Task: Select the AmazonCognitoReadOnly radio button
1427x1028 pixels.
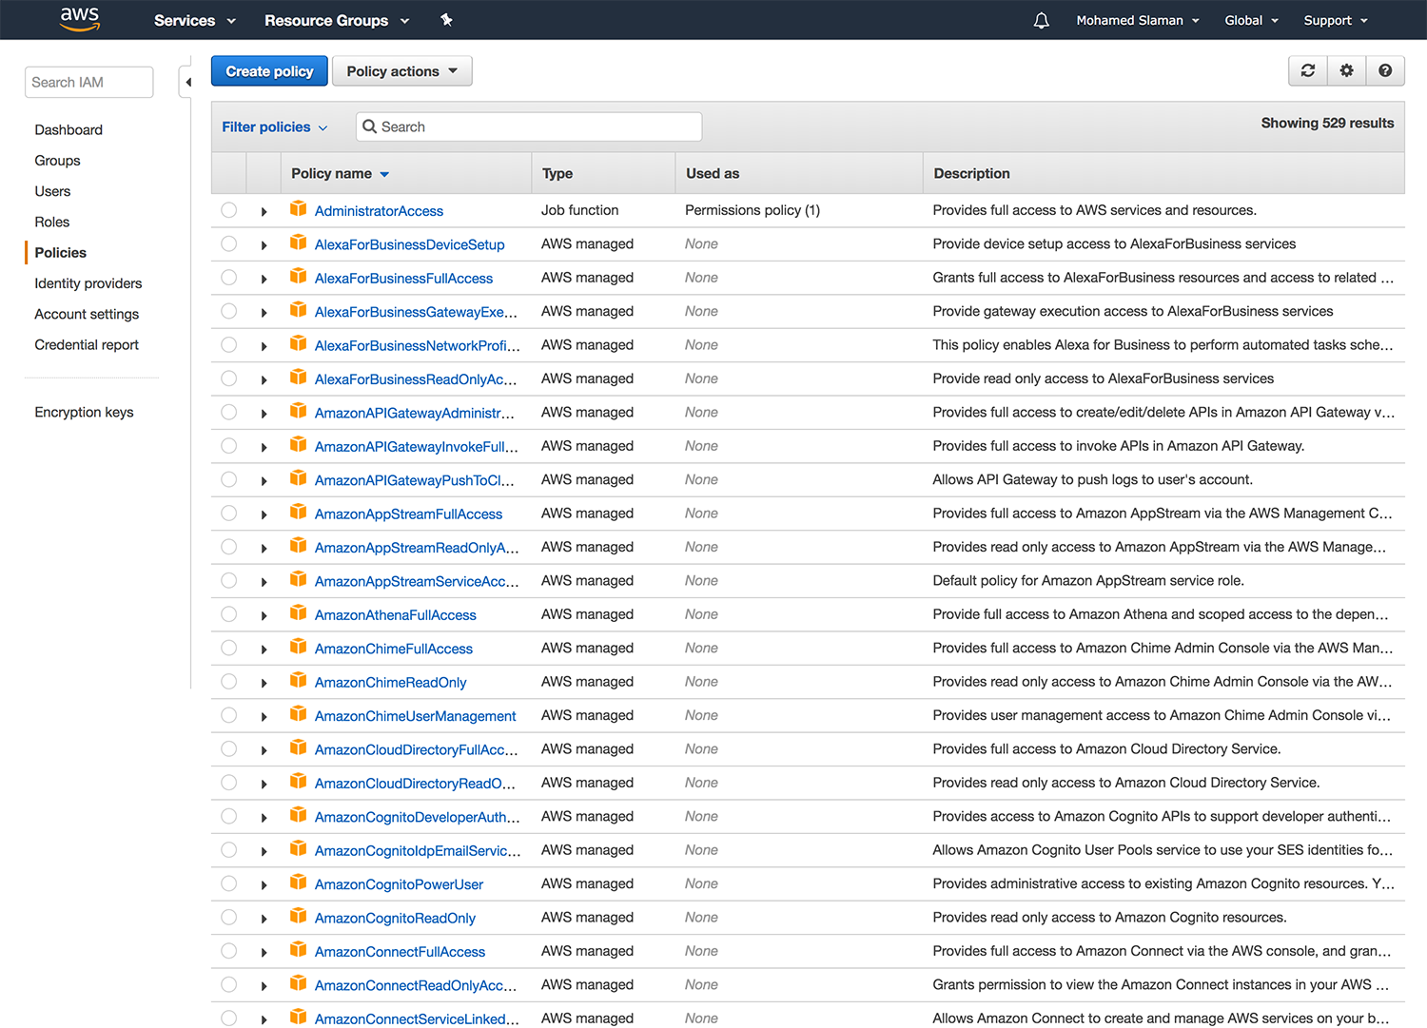Action: coord(229,918)
